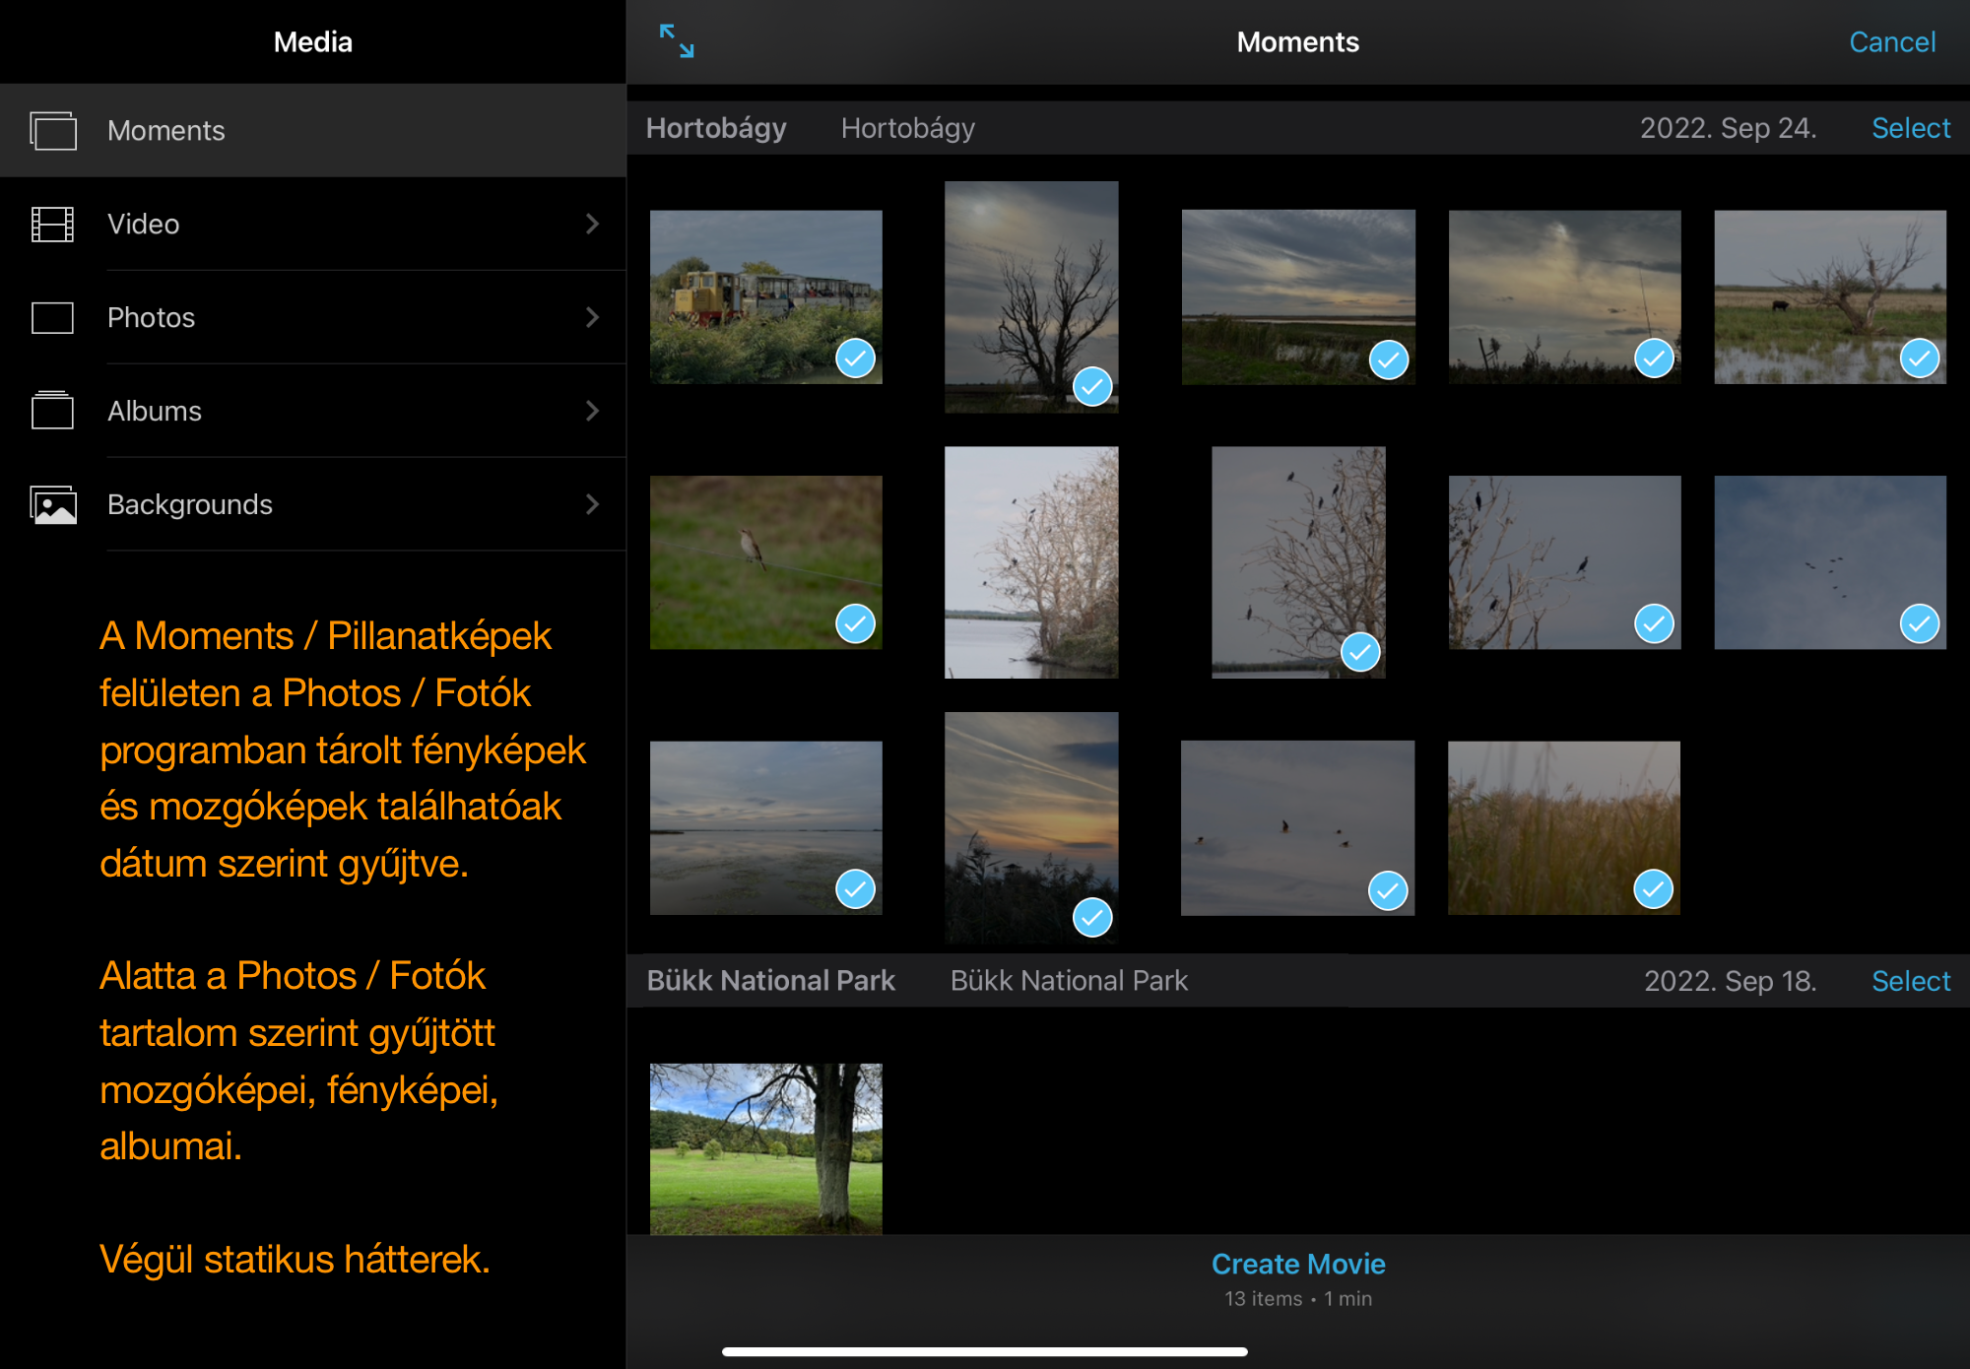This screenshot has width=1970, height=1369.
Task: Expand the Backgrounds category chevron
Action: 592,504
